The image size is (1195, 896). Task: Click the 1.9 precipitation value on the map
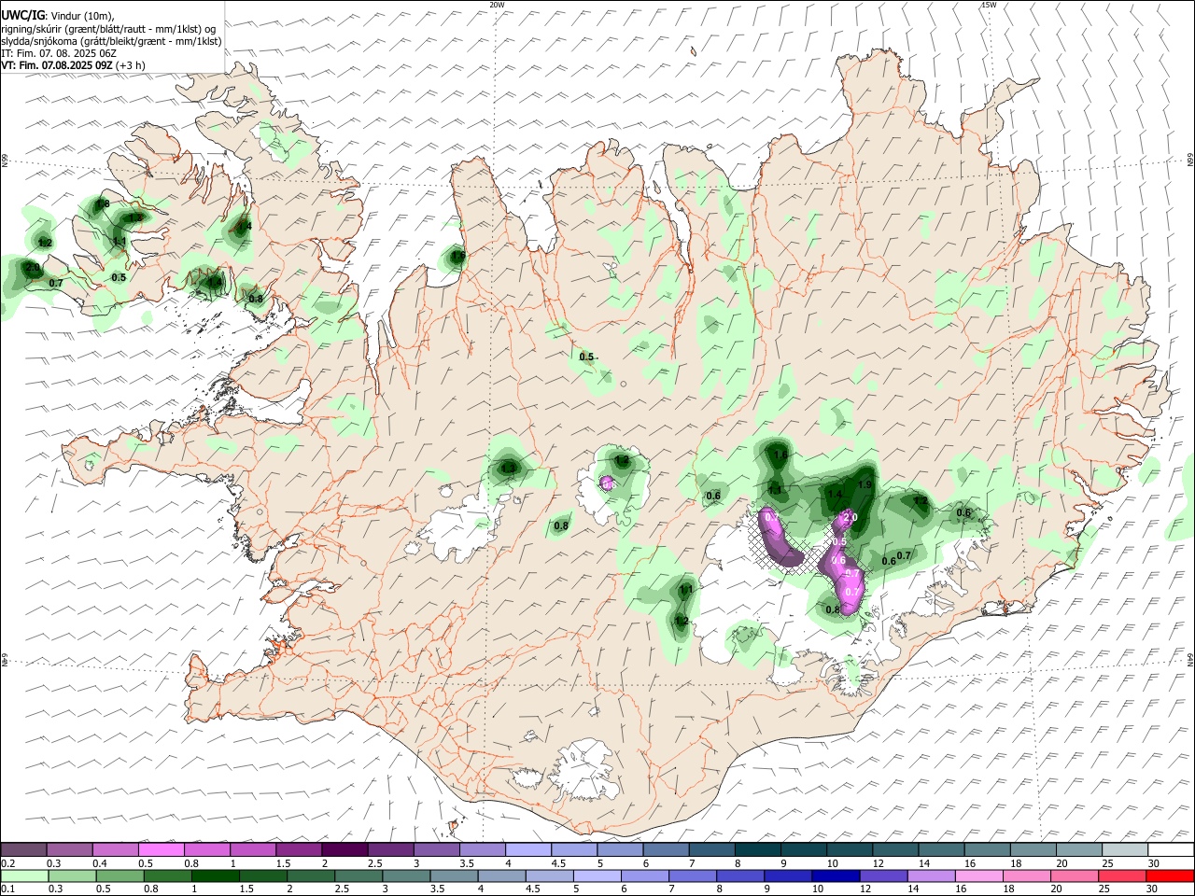coord(865,484)
